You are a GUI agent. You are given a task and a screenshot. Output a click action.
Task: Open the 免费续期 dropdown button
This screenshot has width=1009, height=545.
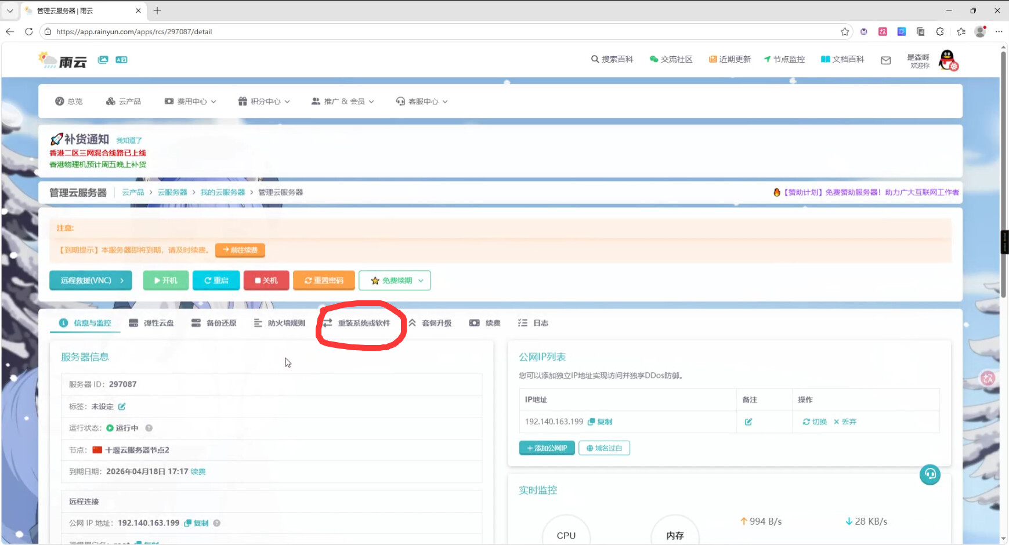(395, 281)
